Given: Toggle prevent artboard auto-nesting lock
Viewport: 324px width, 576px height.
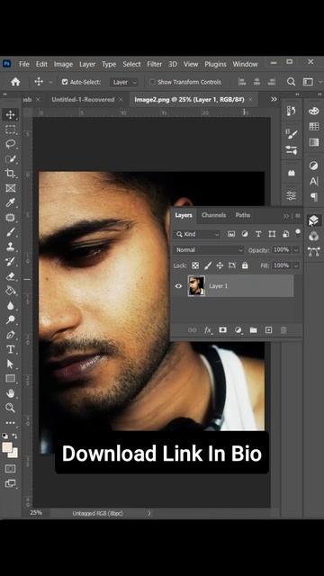Looking at the screenshot, I should (232, 265).
